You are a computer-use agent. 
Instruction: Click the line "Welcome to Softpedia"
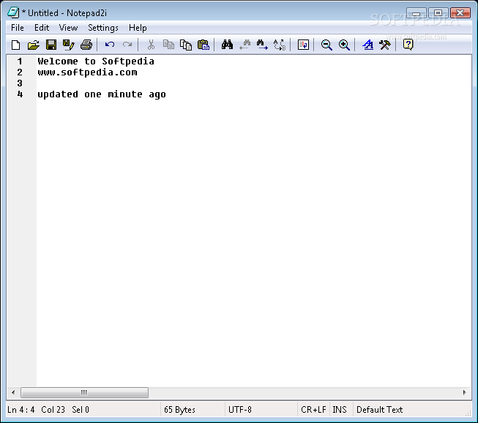[96, 61]
